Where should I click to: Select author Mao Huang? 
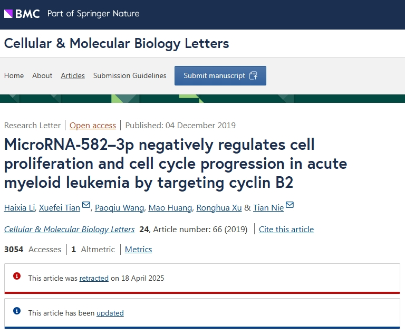pyautogui.click(x=170, y=208)
